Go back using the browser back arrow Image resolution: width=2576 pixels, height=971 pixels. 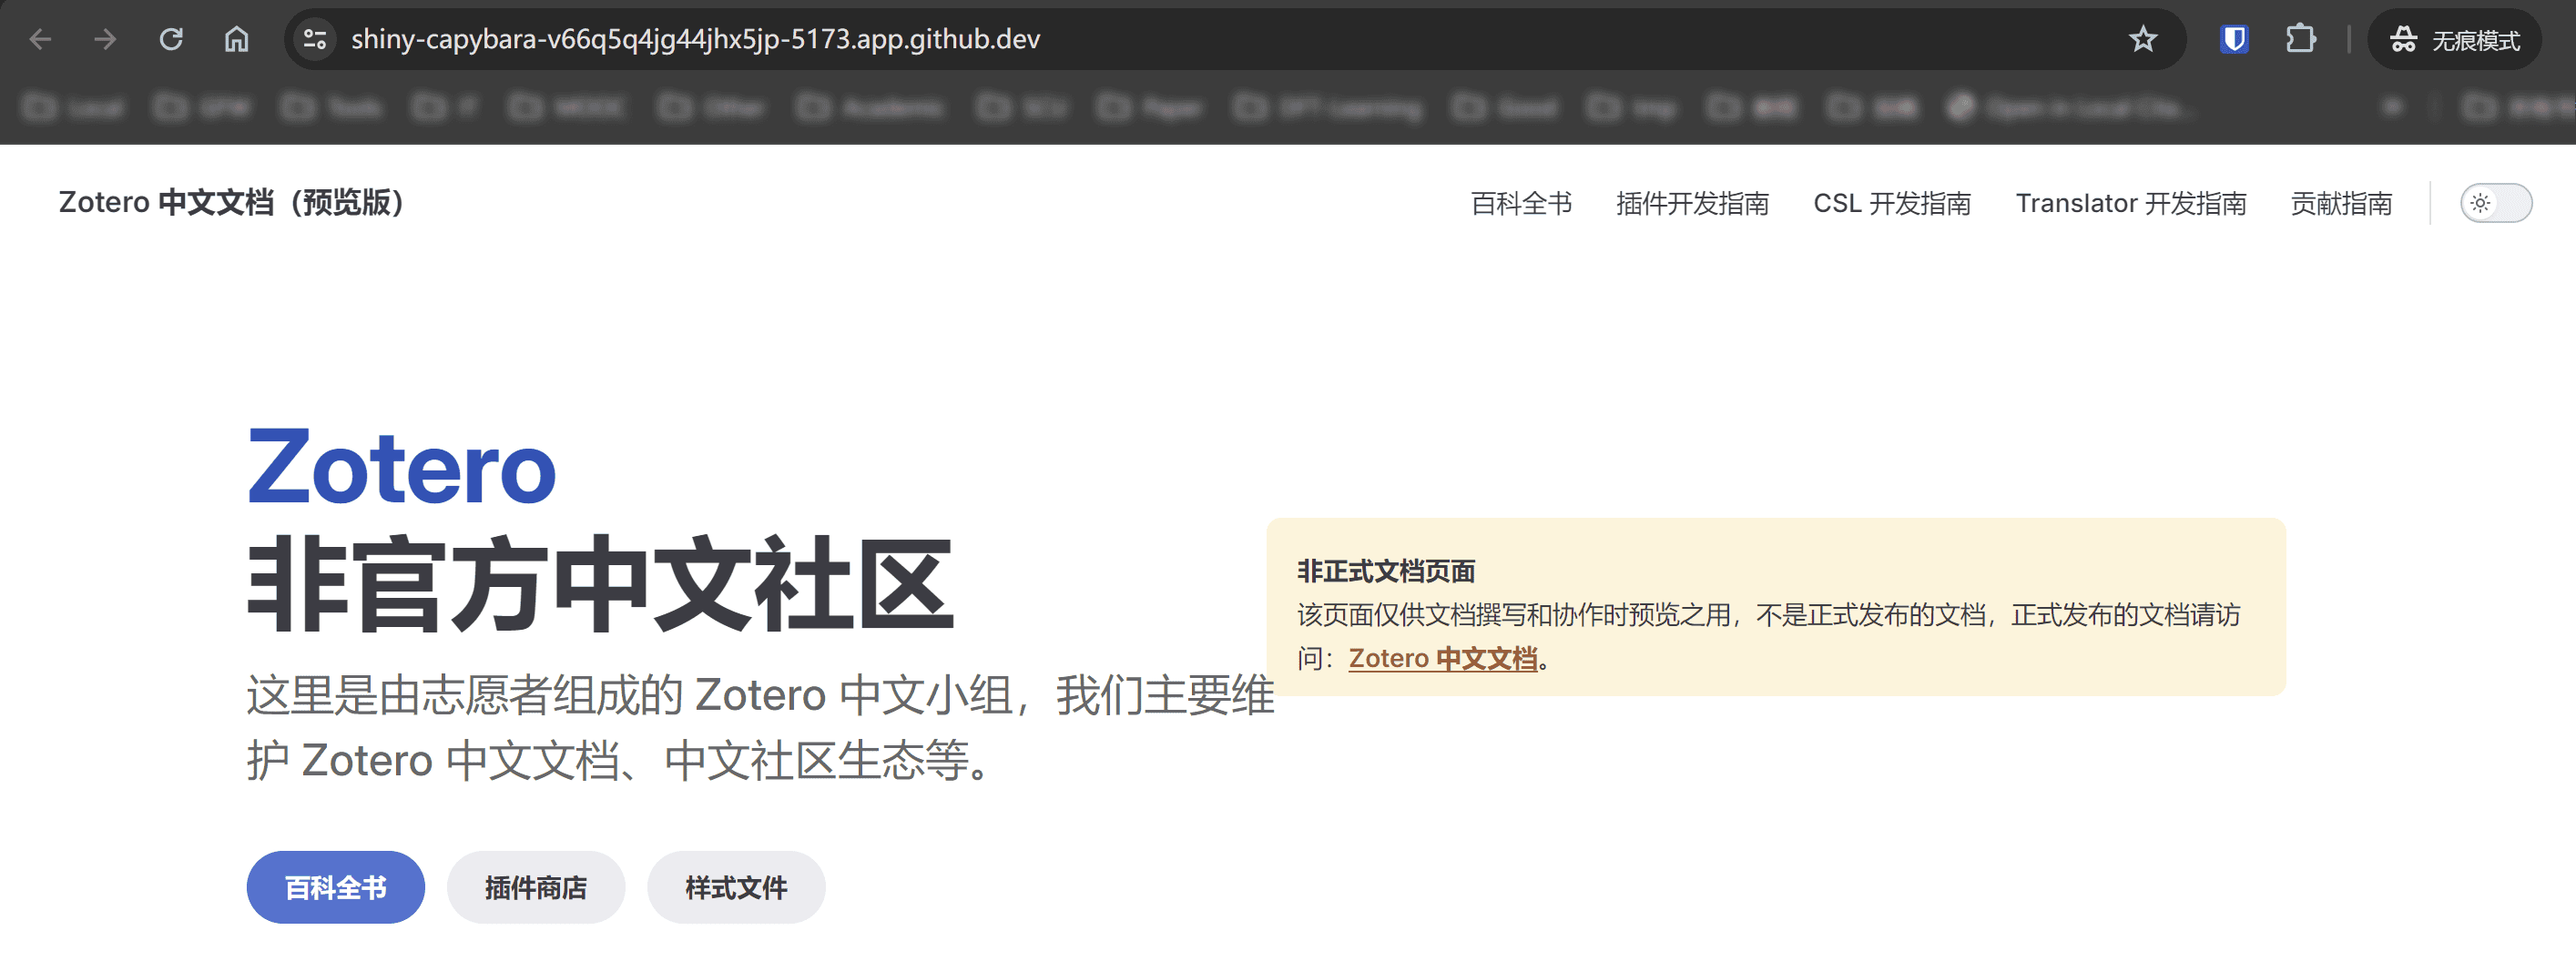pyautogui.click(x=40, y=39)
